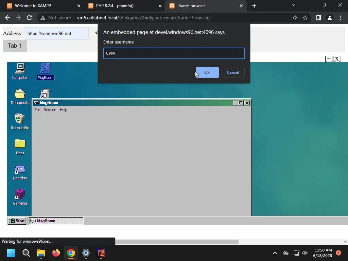This screenshot has height=261, width=348.
Task: Share this page via share icon
Action: [294, 18]
